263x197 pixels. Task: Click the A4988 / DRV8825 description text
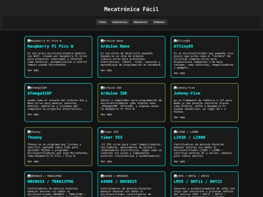pos(126,192)
